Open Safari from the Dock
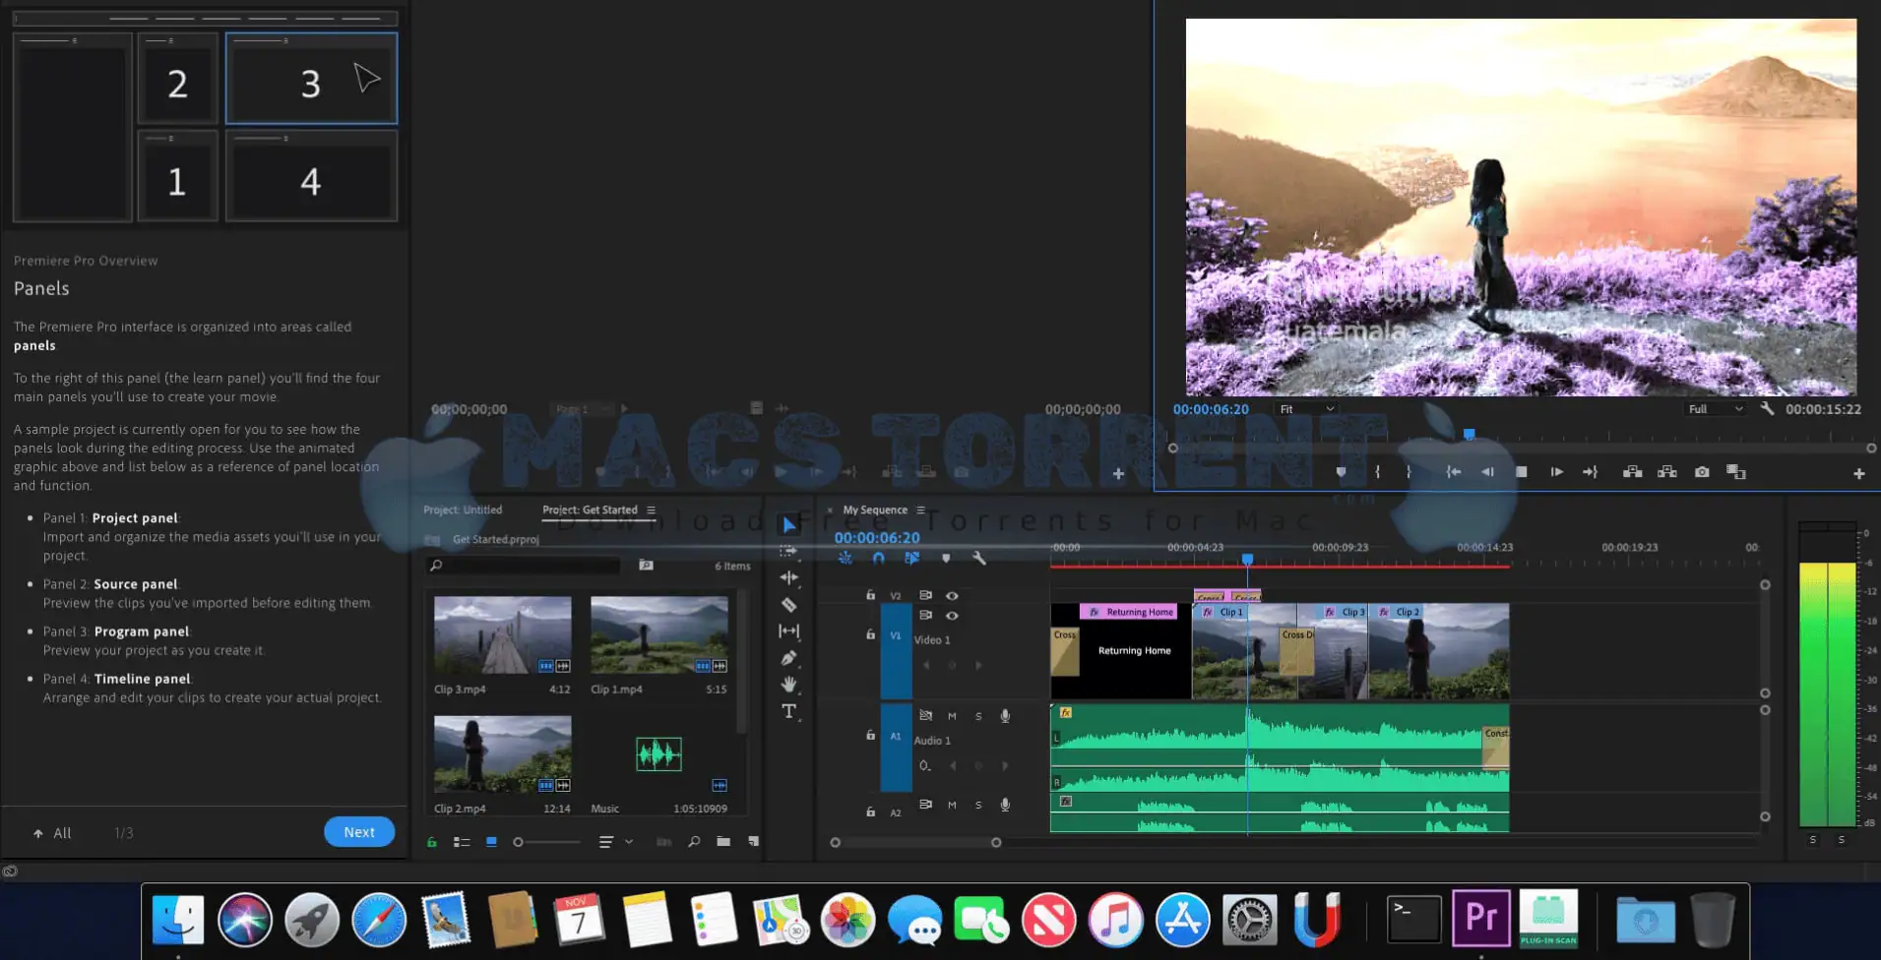Screen dimensions: 1881x960 point(379,921)
